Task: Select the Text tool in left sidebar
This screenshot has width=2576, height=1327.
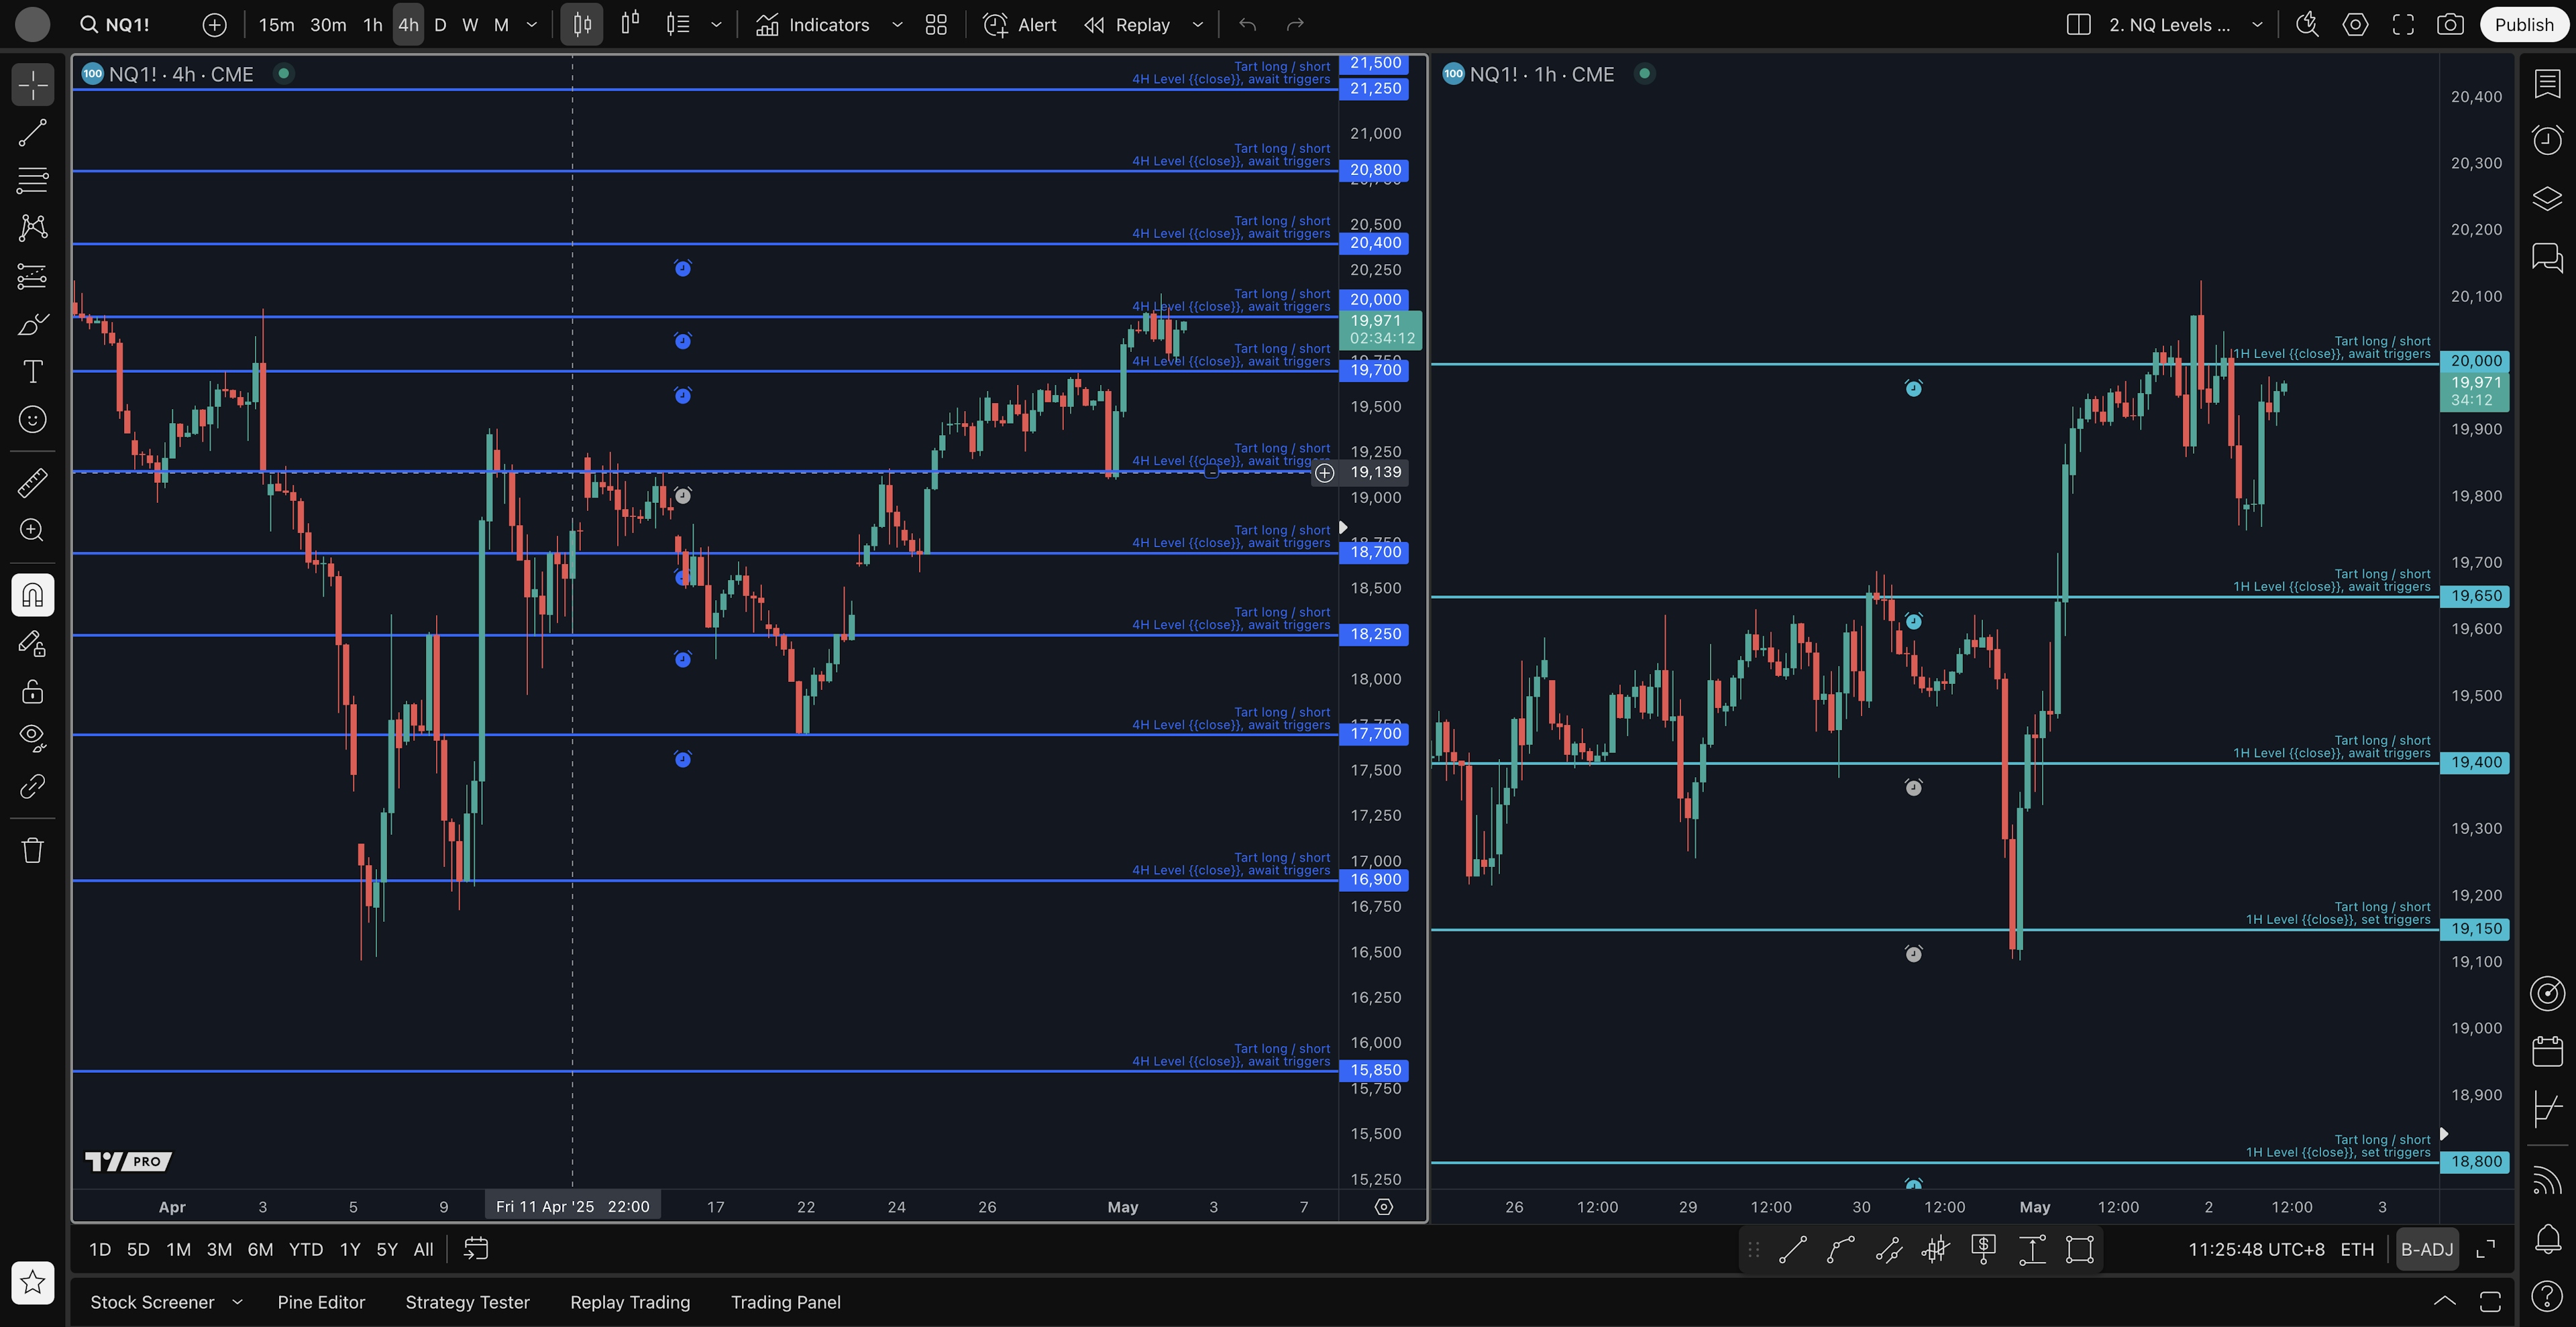Action: pos(32,371)
